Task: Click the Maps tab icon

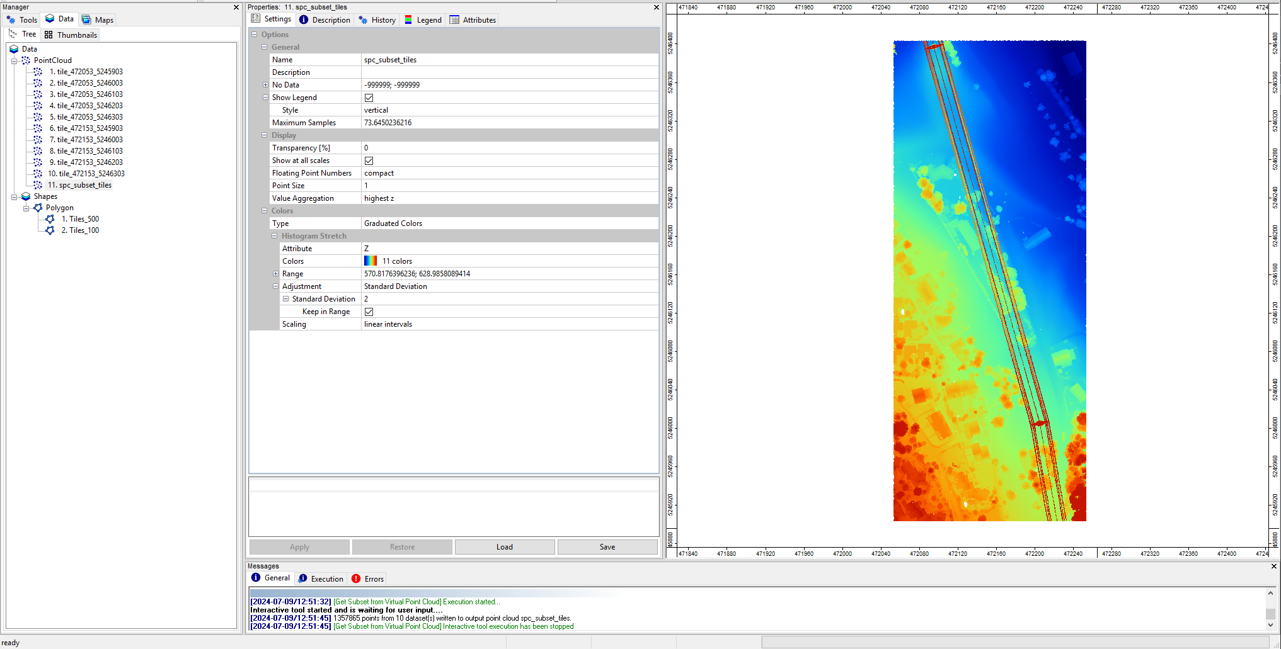Action: coord(86,20)
